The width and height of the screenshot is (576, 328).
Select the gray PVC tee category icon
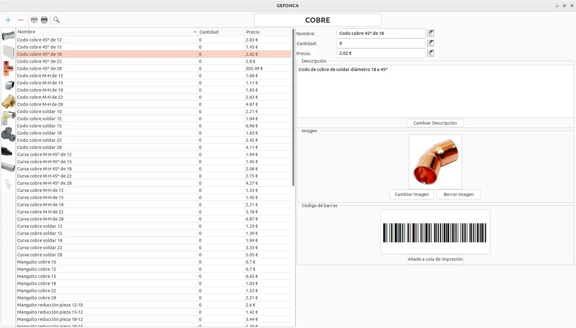pyautogui.click(x=8, y=134)
